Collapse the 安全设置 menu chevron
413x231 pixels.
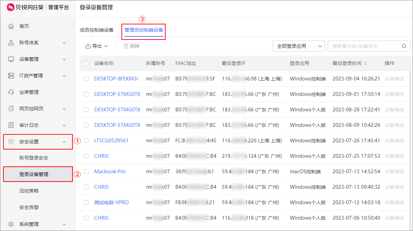(x=64, y=142)
